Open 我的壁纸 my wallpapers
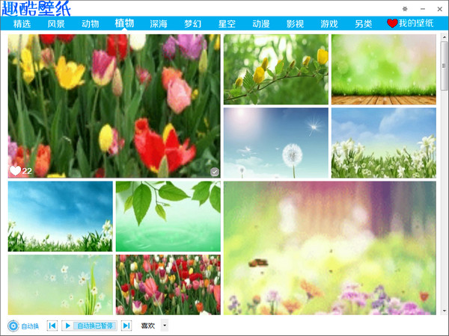The height and width of the screenshot is (336, 449). point(416,23)
